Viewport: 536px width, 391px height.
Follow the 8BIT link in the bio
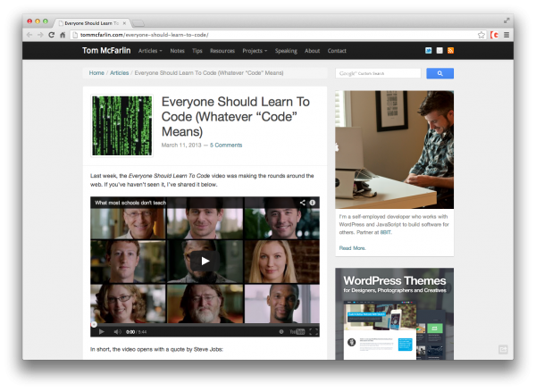[x=386, y=232]
